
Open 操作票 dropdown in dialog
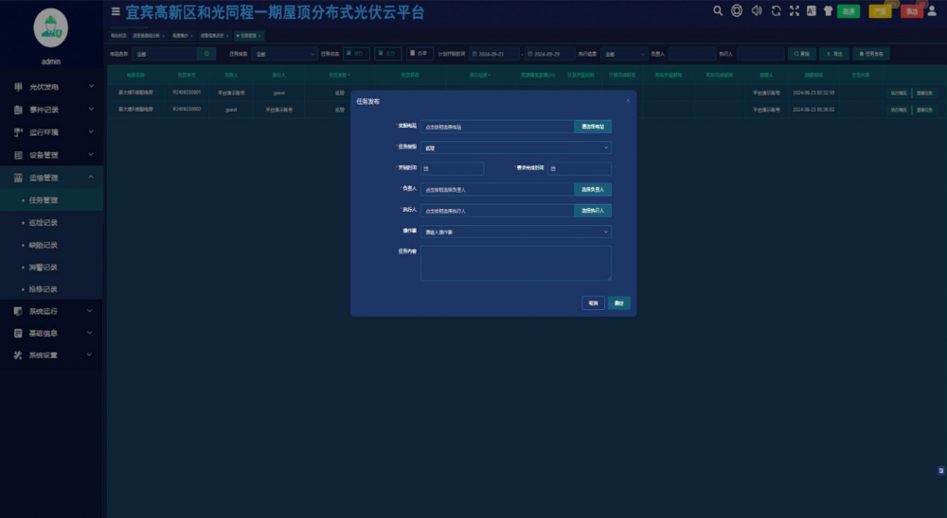[516, 232]
